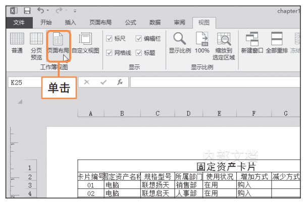Select column E header
Image resolution: width=307 pixels, height=205 pixels.
(x=220, y=113)
